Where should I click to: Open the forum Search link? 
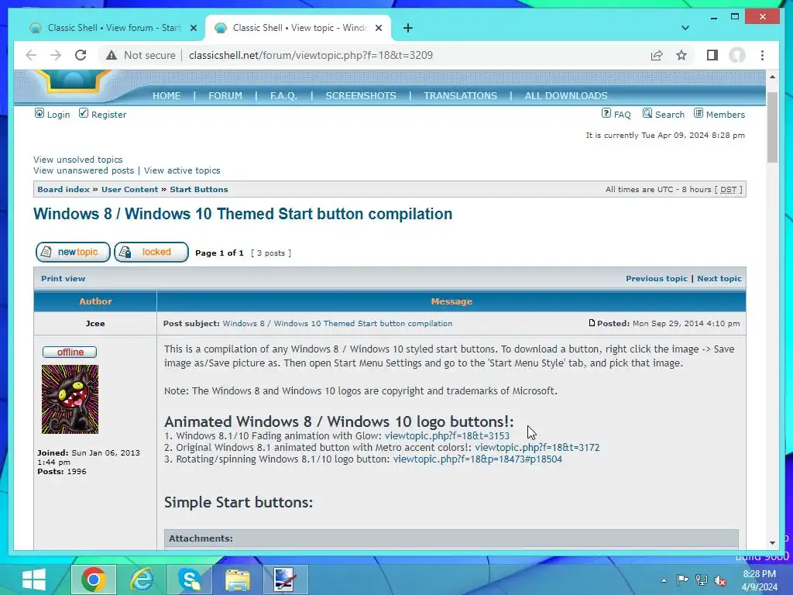pos(664,115)
